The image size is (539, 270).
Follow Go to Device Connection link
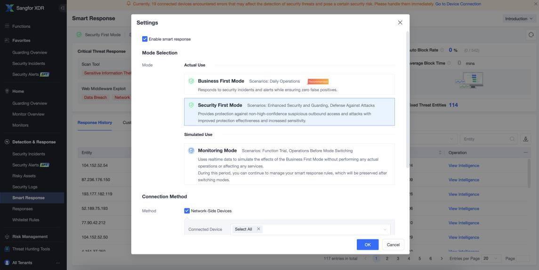click(x=458, y=4)
